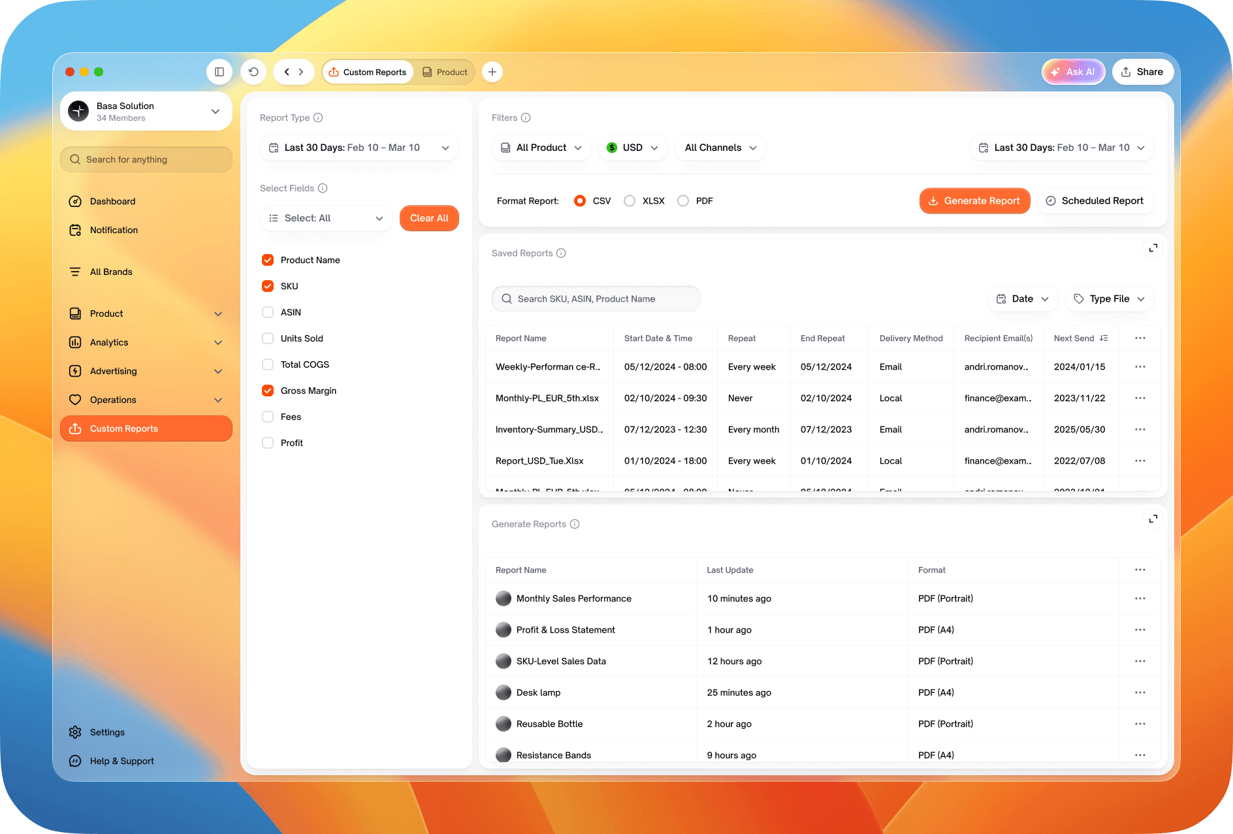
Task: Check the Units Sold field
Action: click(x=268, y=338)
